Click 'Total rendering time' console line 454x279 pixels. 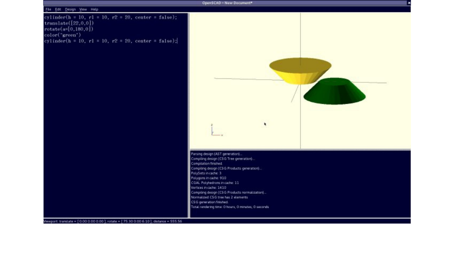(x=230, y=207)
